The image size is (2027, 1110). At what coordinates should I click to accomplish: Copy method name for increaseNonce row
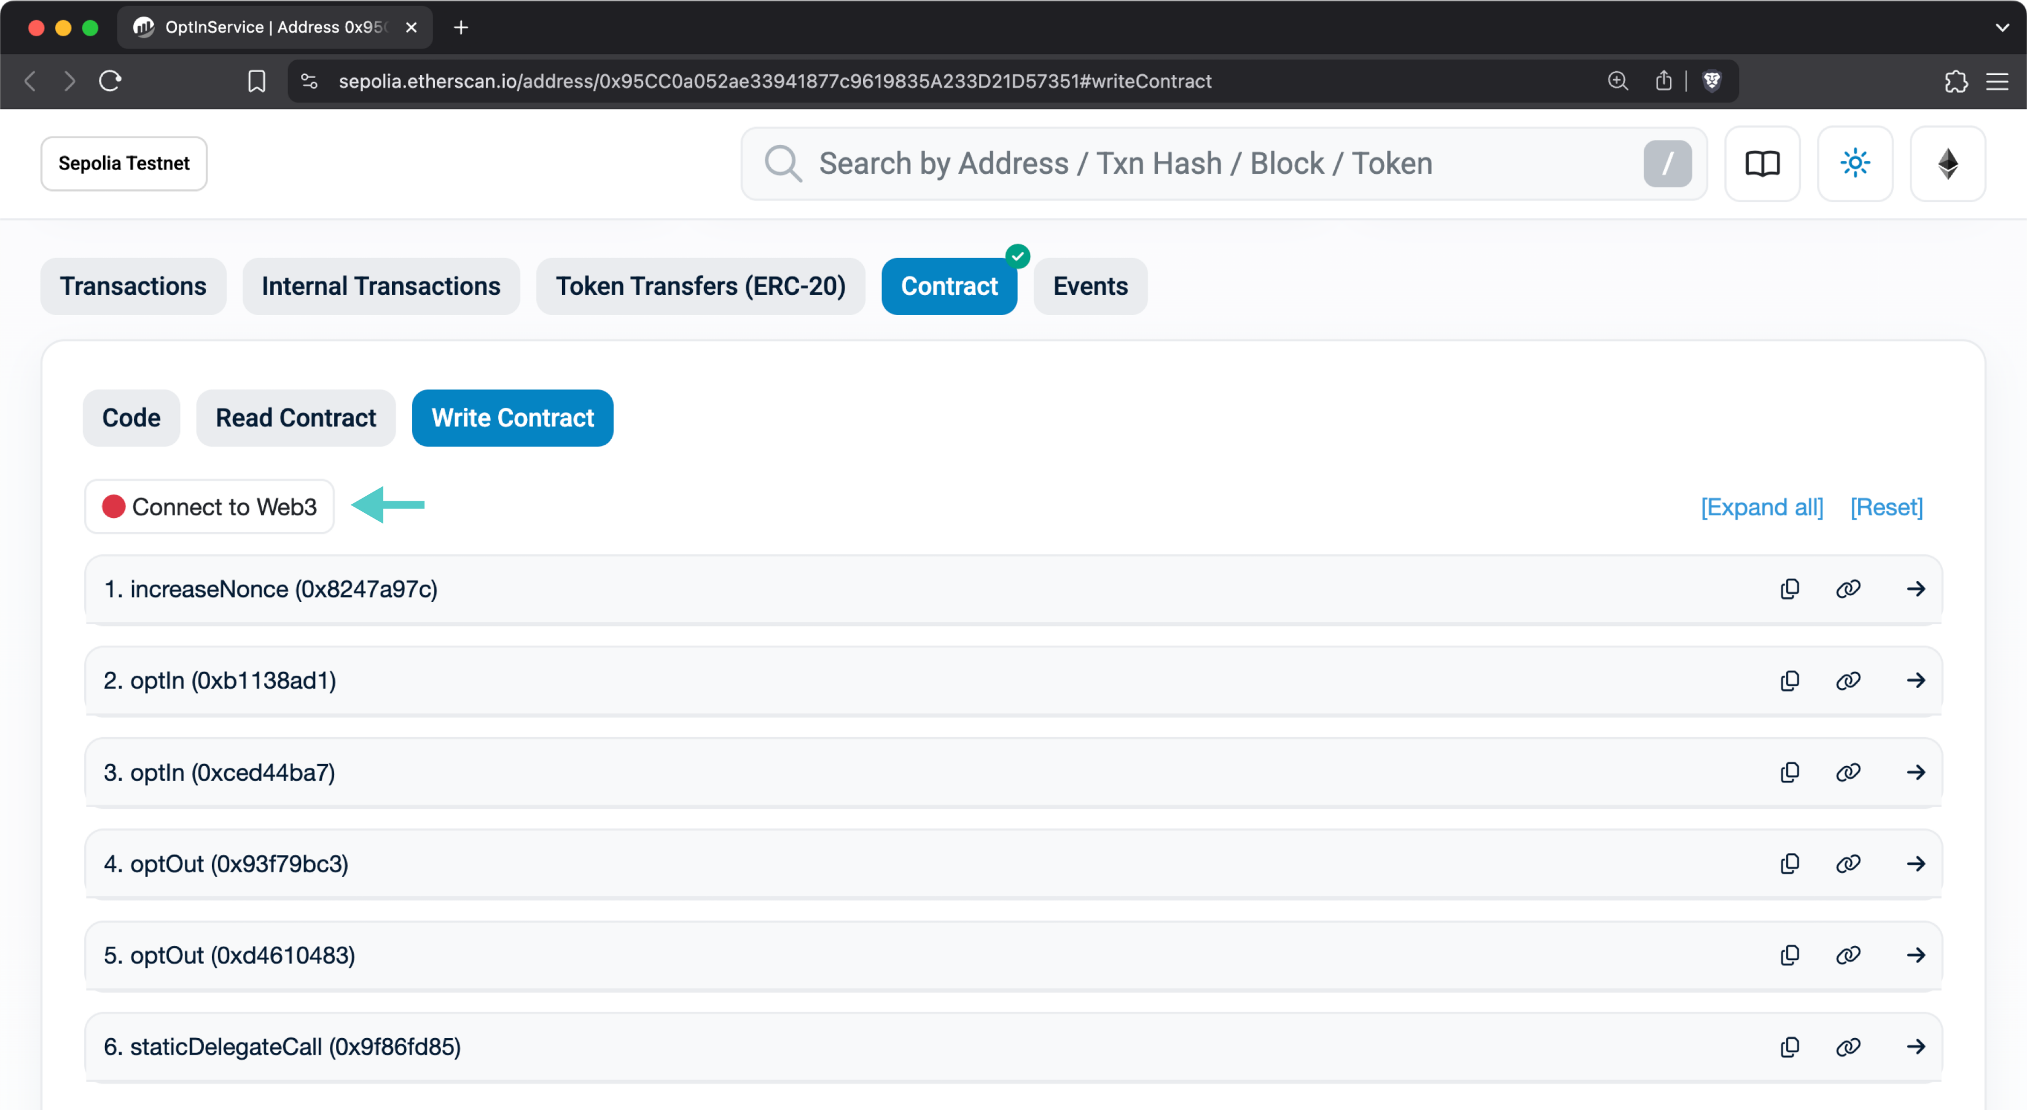click(x=1789, y=588)
